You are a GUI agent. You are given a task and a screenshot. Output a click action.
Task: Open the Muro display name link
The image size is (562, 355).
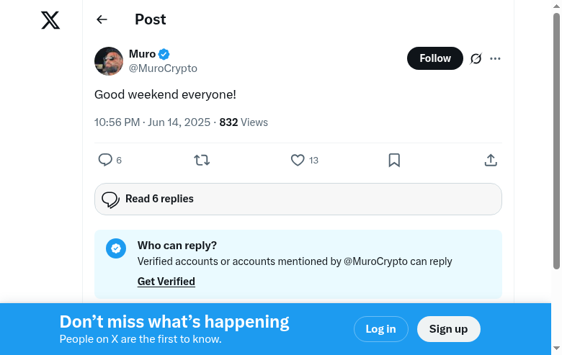tap(142, 54)
